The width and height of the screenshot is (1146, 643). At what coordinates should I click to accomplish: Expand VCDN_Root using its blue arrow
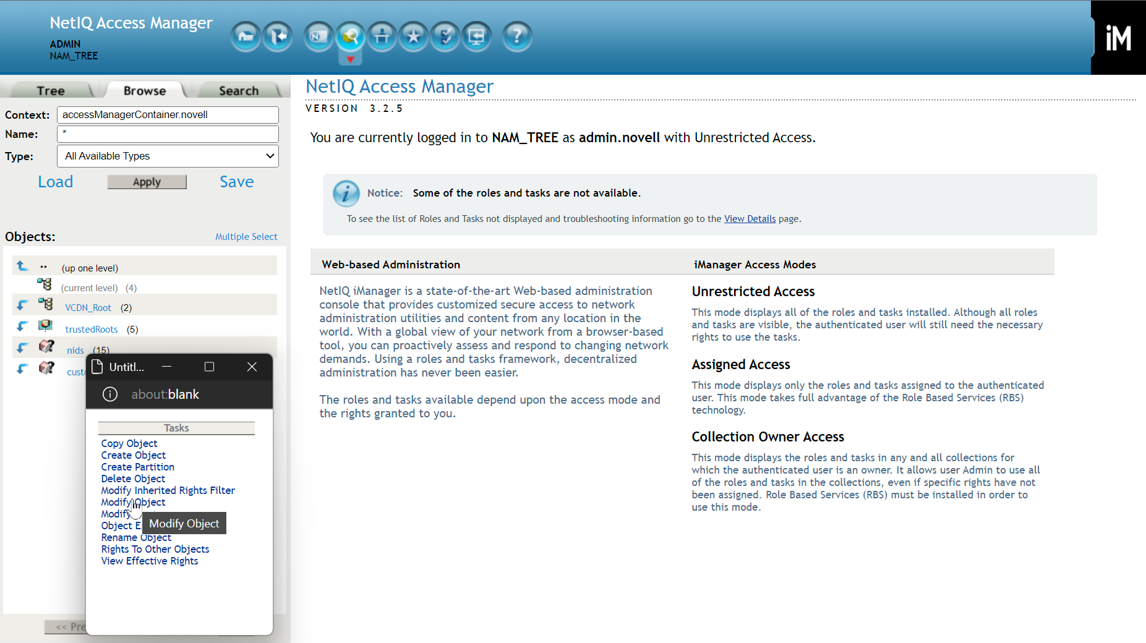[22, 305]
